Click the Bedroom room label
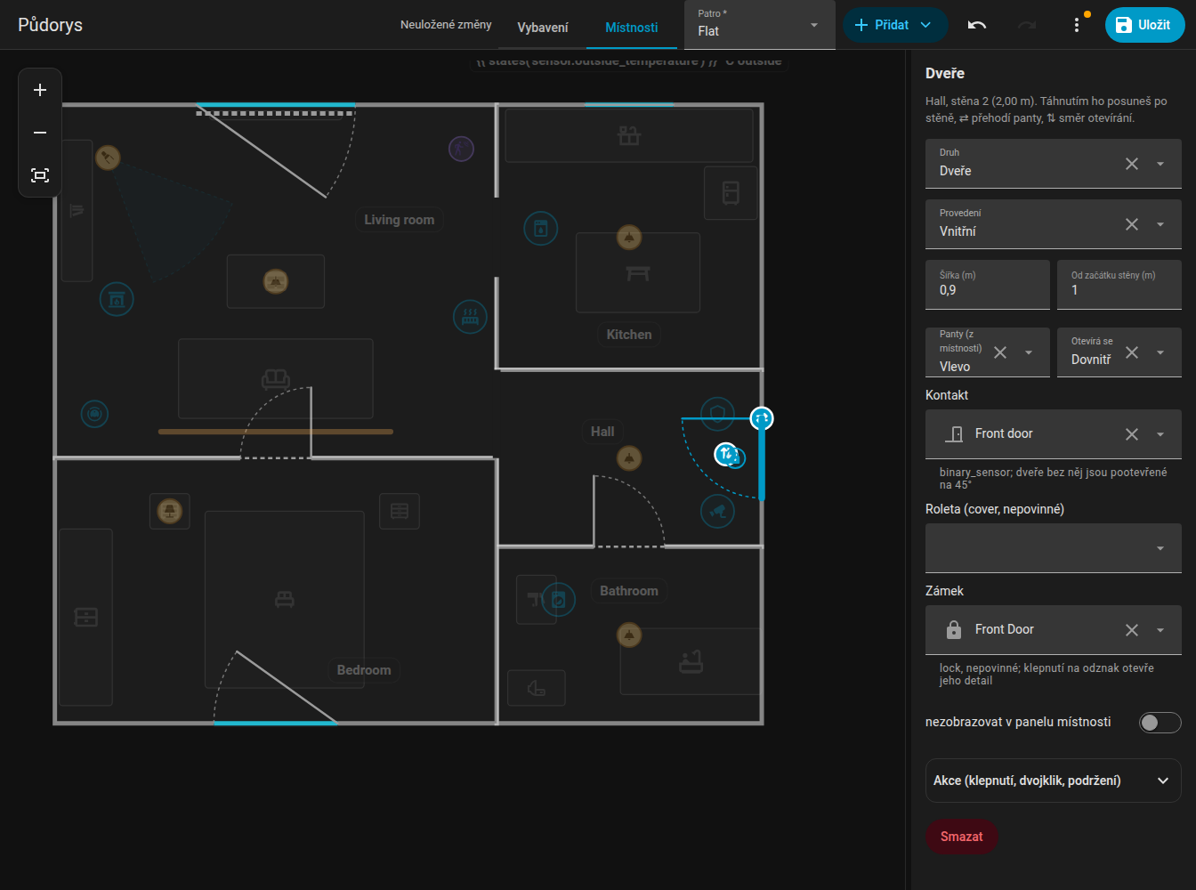Viewport: 1196px width, 890px height. [x=364, y=670]
